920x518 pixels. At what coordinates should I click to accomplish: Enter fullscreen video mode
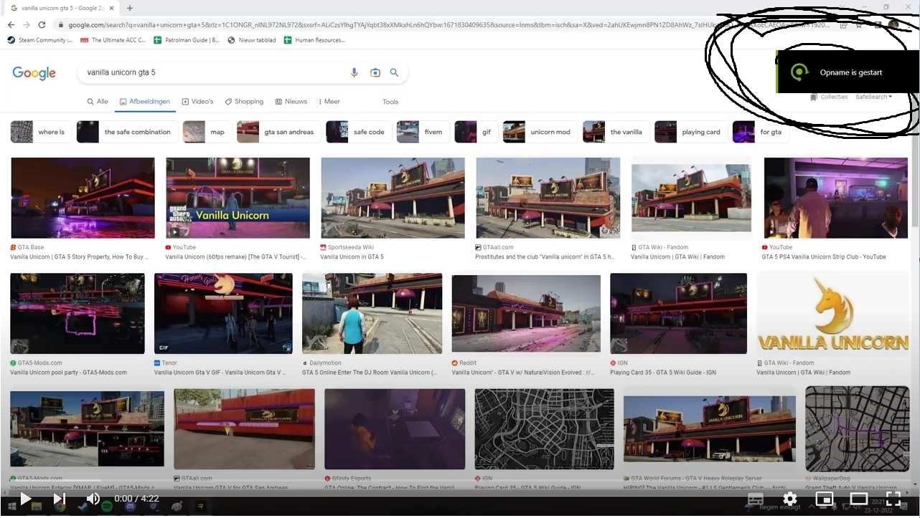[893, 499]
